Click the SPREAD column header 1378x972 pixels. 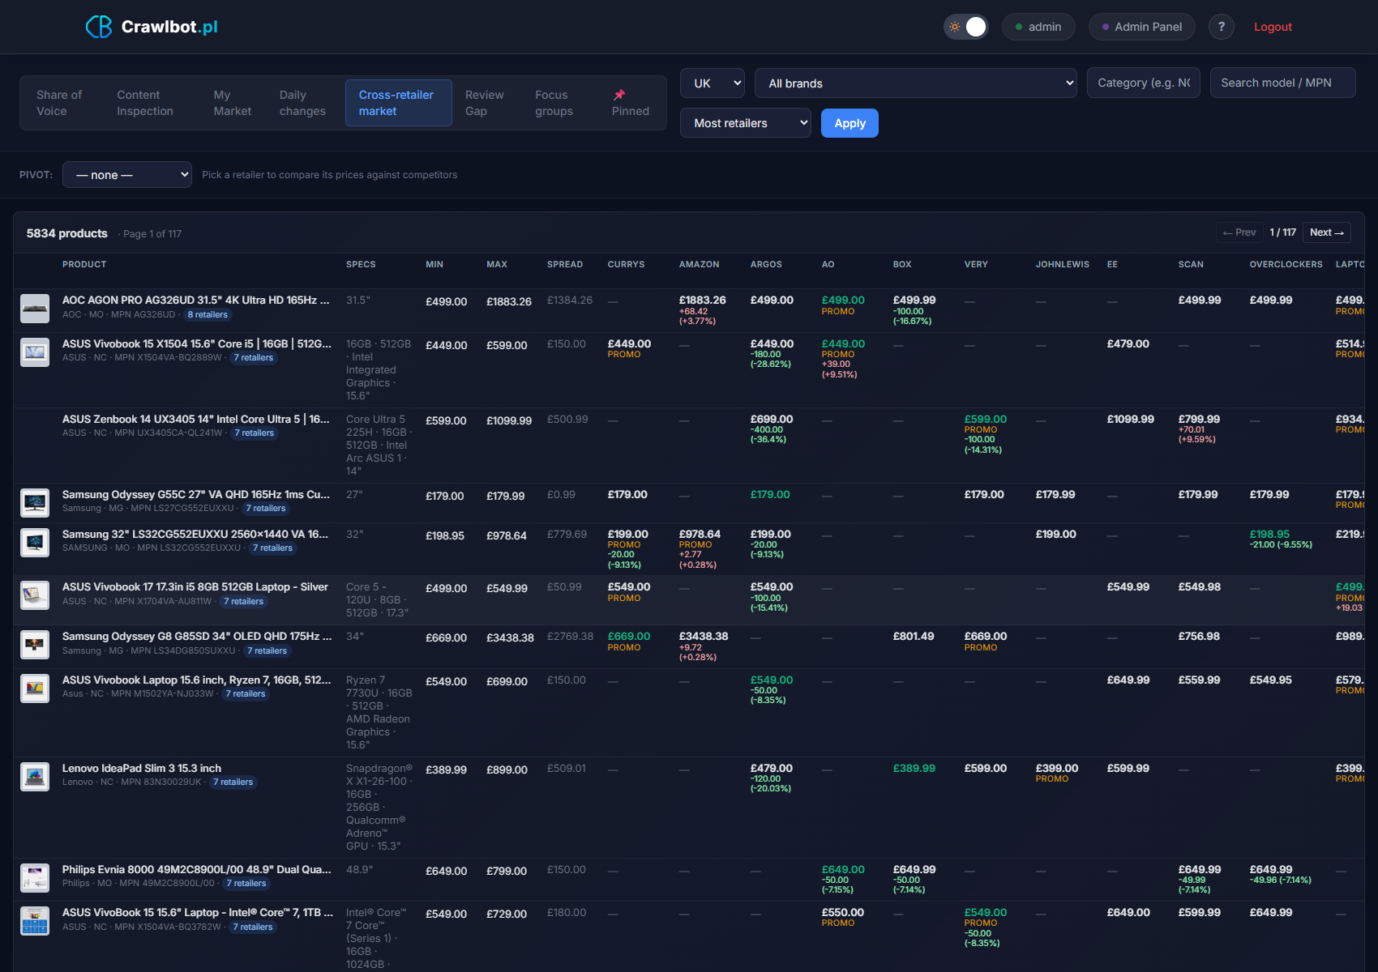(x=565, y=265)
